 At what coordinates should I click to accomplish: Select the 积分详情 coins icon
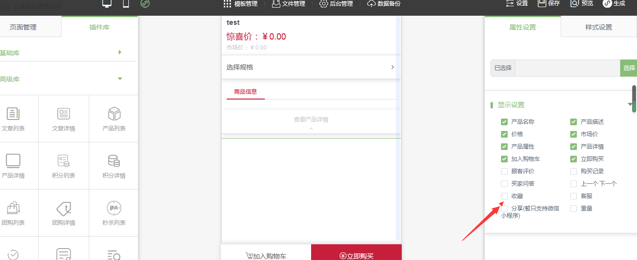(114, 160)
